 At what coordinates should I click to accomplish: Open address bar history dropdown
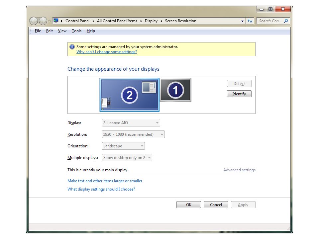(x=242, y=21)
